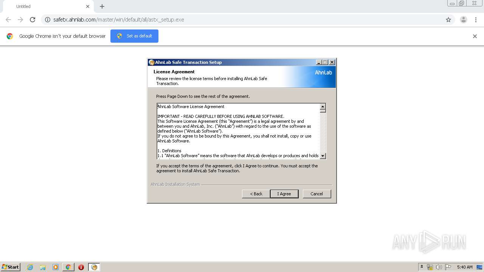This screenshot has width=484, height=272.
Task: Open the Windows Start menu
Action: click(10, 267)
